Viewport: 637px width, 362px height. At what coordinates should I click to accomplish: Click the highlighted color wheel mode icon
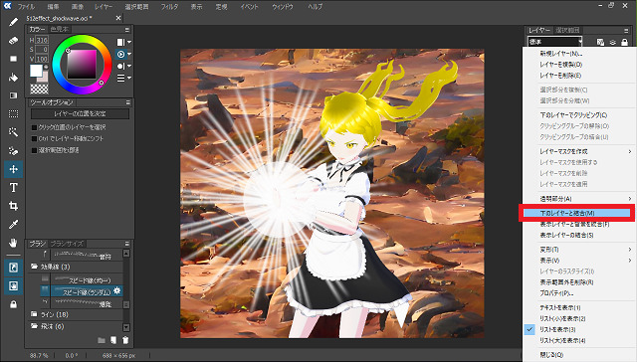[x=120, y=54]
